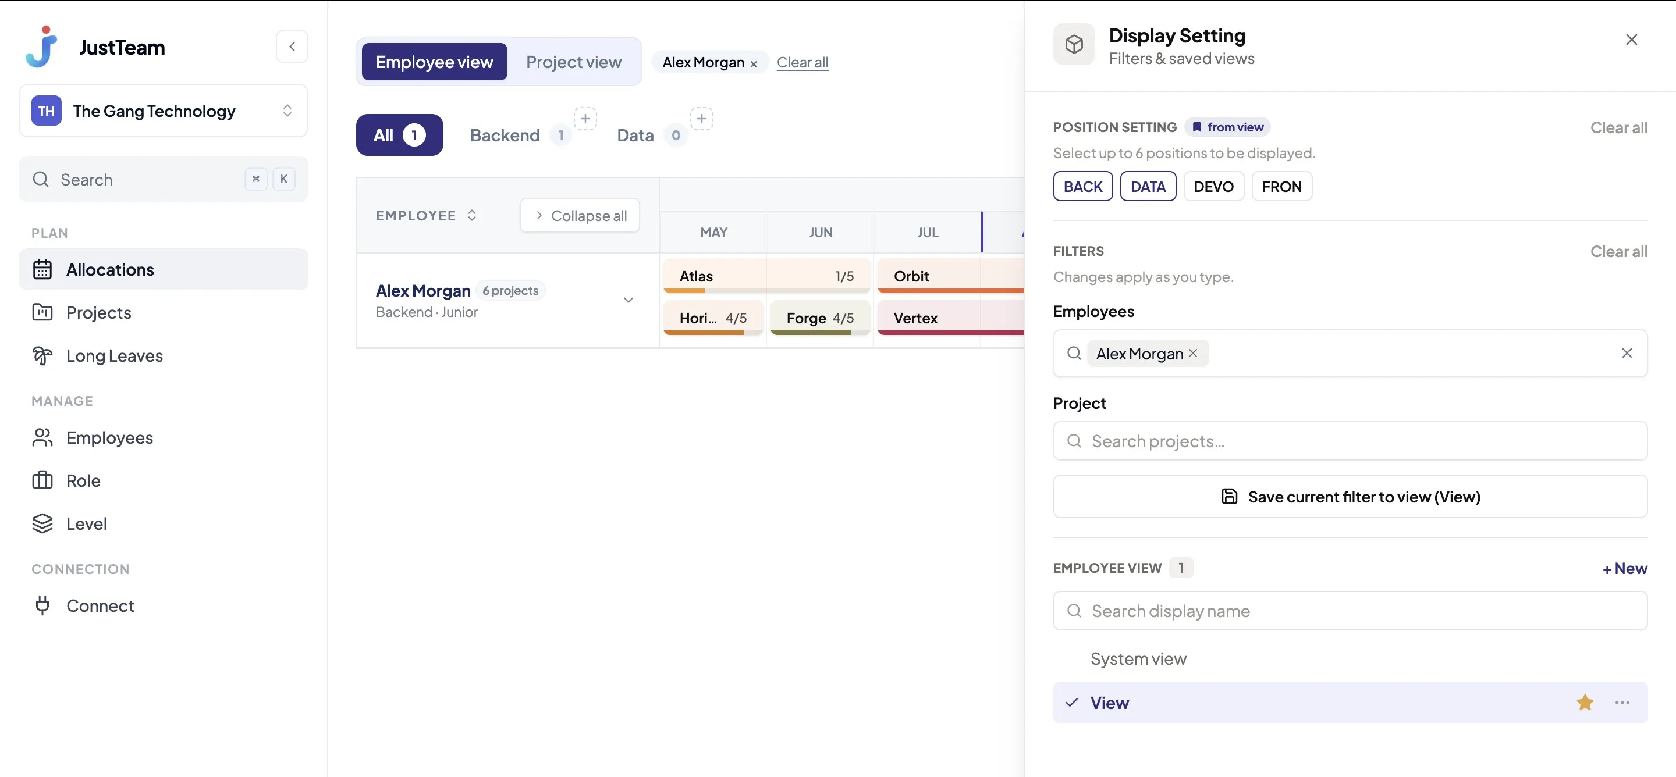Open the Role page
The image size is (1676, 777).
click(164, 480)
